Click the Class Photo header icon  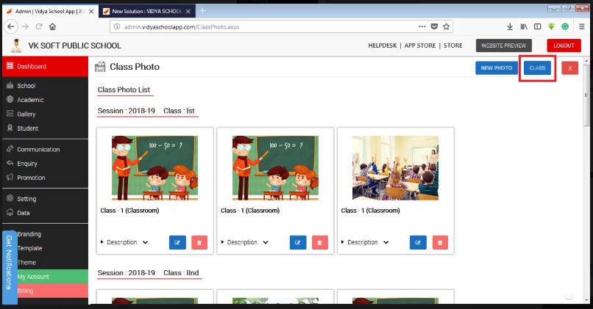100,67
